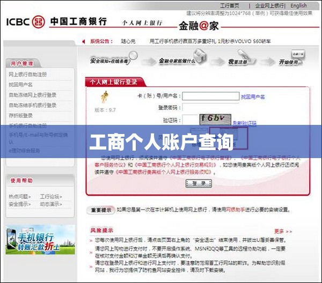Open 热点问题 help link
This screenshot has width=322, height=283.
pos(20,197)
